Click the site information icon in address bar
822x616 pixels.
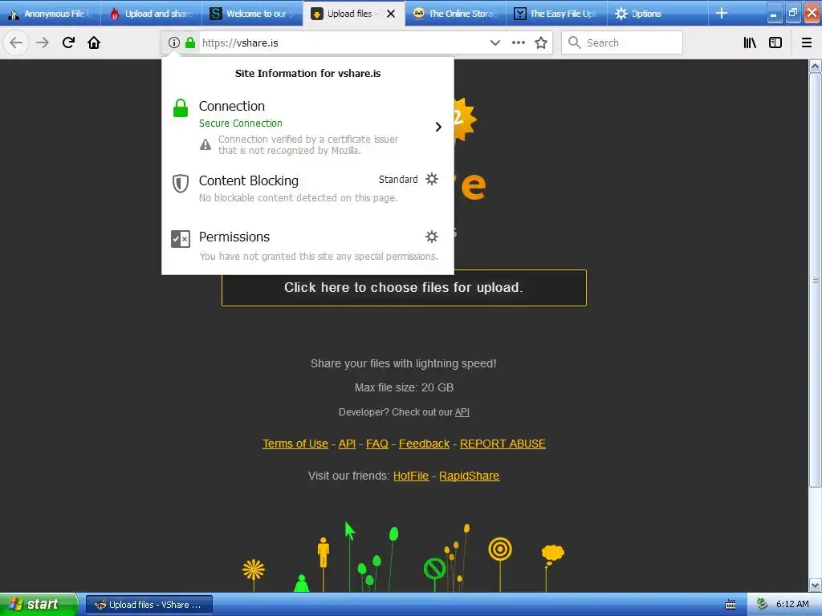(174, 43)
